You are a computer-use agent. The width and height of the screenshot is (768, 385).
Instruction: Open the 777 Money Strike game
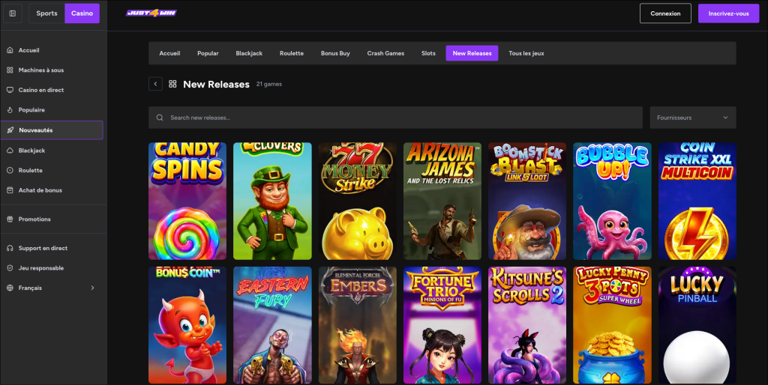tap(358, 201)
